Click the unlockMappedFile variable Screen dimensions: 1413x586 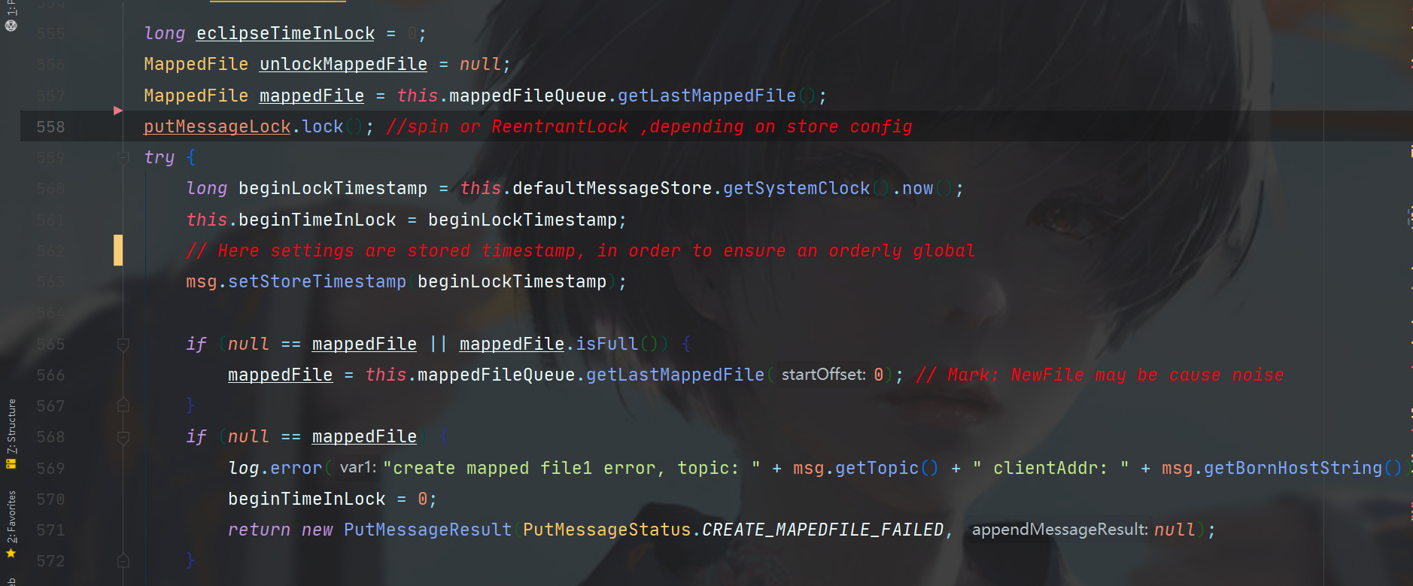click(343, 65)
